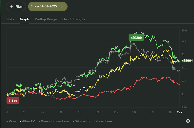Click the white peak marker dot above +$9299
Image resolution: width=194 pixels, height=128 pixels.
coord(136,32)
